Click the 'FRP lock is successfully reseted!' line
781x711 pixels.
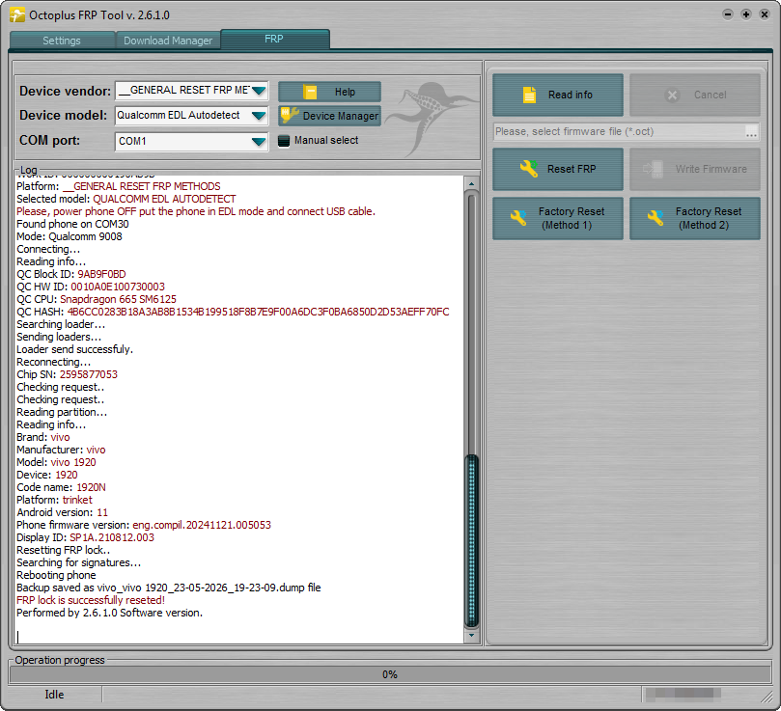(91, 600)
